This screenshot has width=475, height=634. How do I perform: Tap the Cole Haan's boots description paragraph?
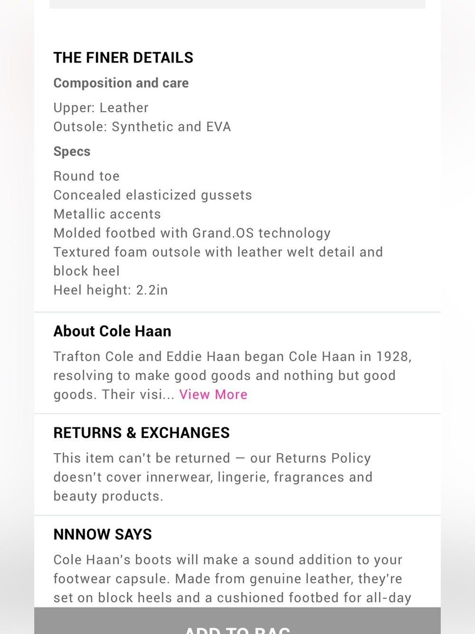232,578
